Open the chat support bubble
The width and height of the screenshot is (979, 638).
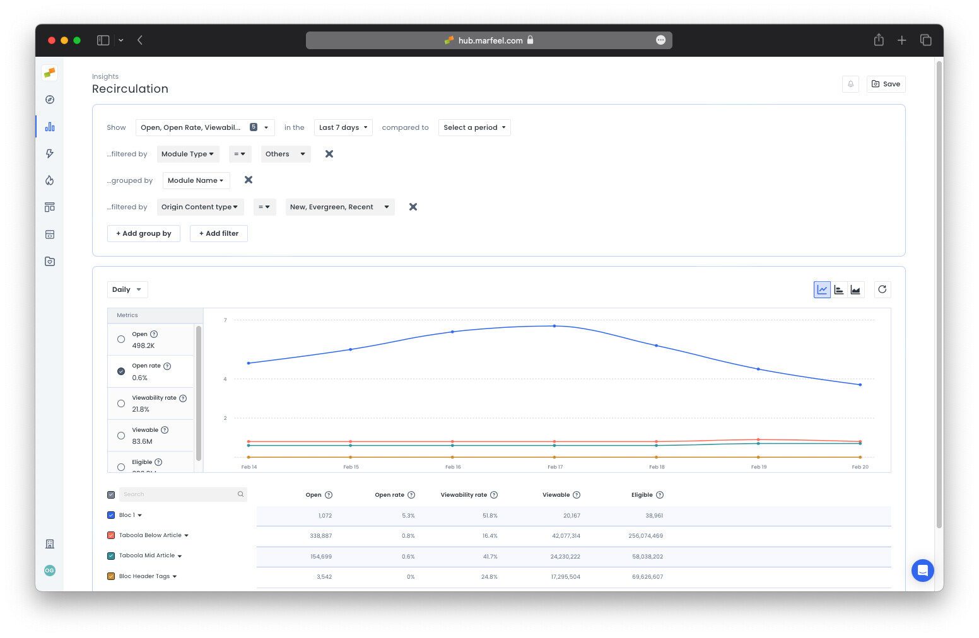coord(922,571)
